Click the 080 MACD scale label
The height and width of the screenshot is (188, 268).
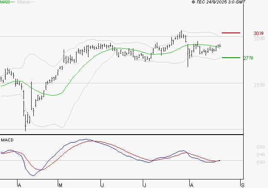(x=260, y=147)
